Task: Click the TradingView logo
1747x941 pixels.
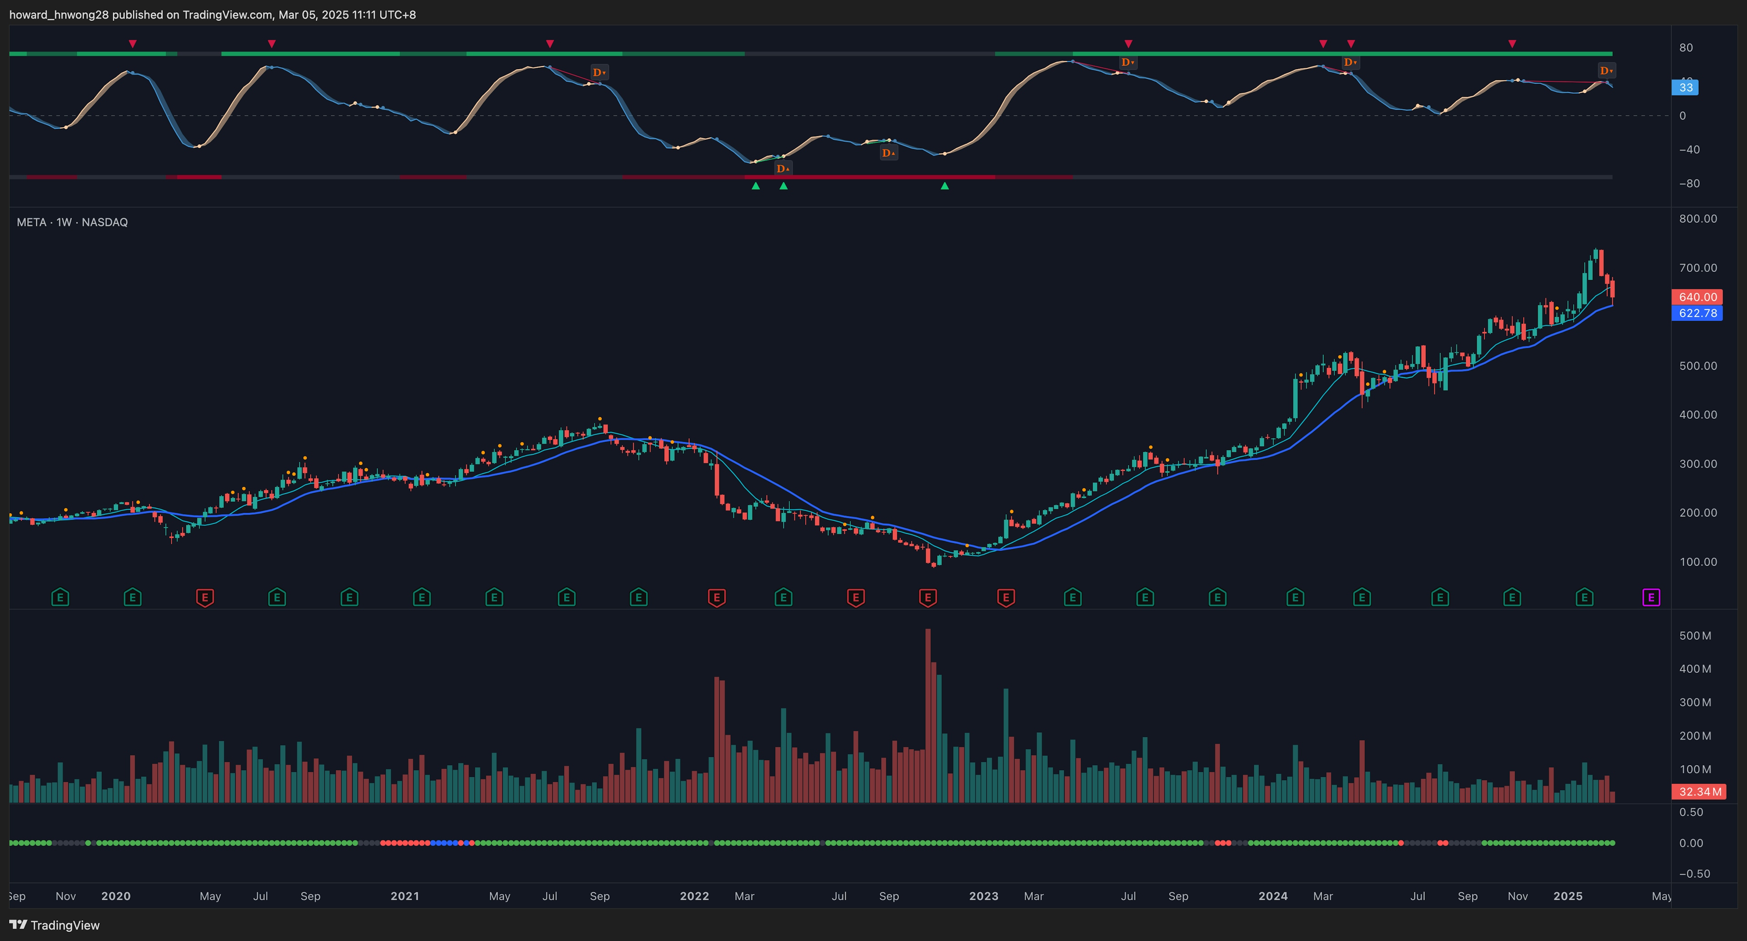Action: 54,925
